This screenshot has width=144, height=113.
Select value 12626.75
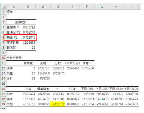59,73
